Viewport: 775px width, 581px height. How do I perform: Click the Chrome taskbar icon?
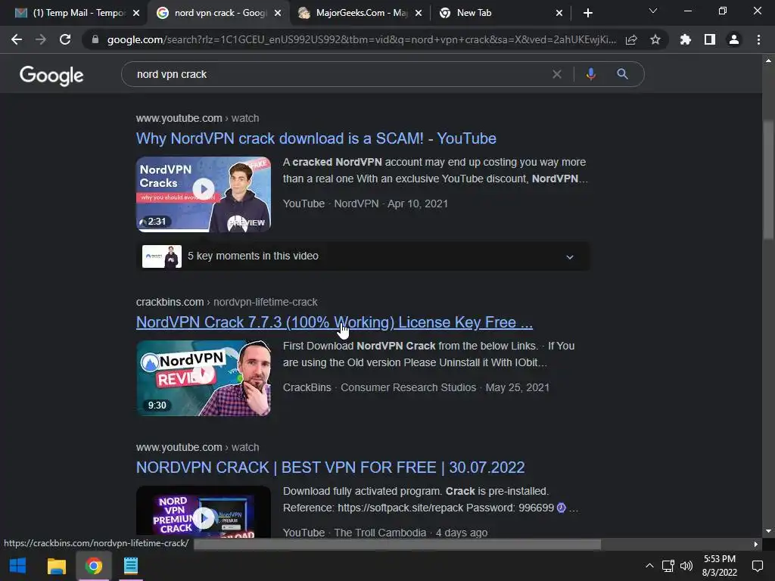pyautogui.click(x=93, y=566)
